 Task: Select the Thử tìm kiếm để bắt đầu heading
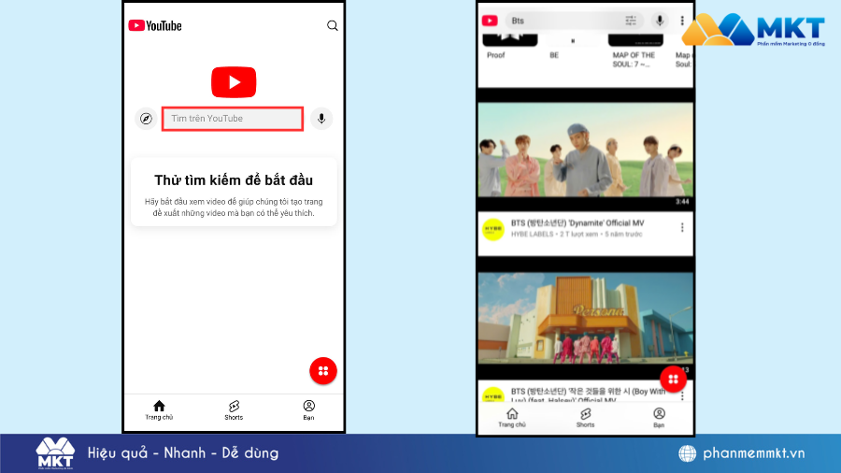(234, 180)
